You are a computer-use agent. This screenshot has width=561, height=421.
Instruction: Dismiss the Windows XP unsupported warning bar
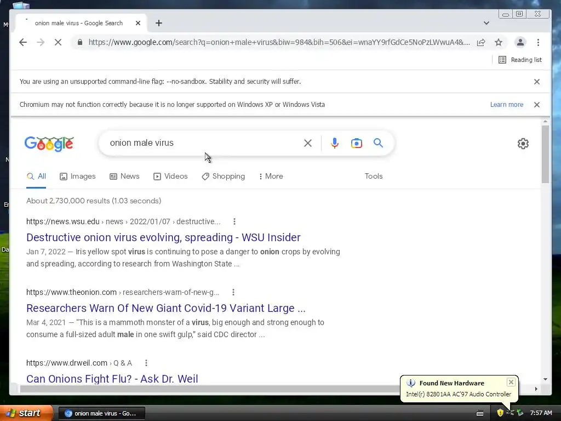click(537, 105)
